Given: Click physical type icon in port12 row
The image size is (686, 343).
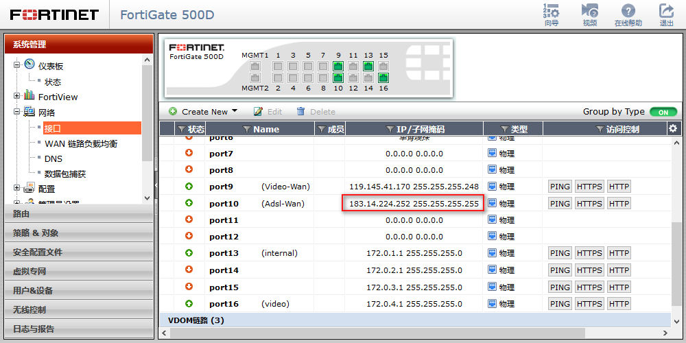Looking at the screenshot, I should point(492,236).
